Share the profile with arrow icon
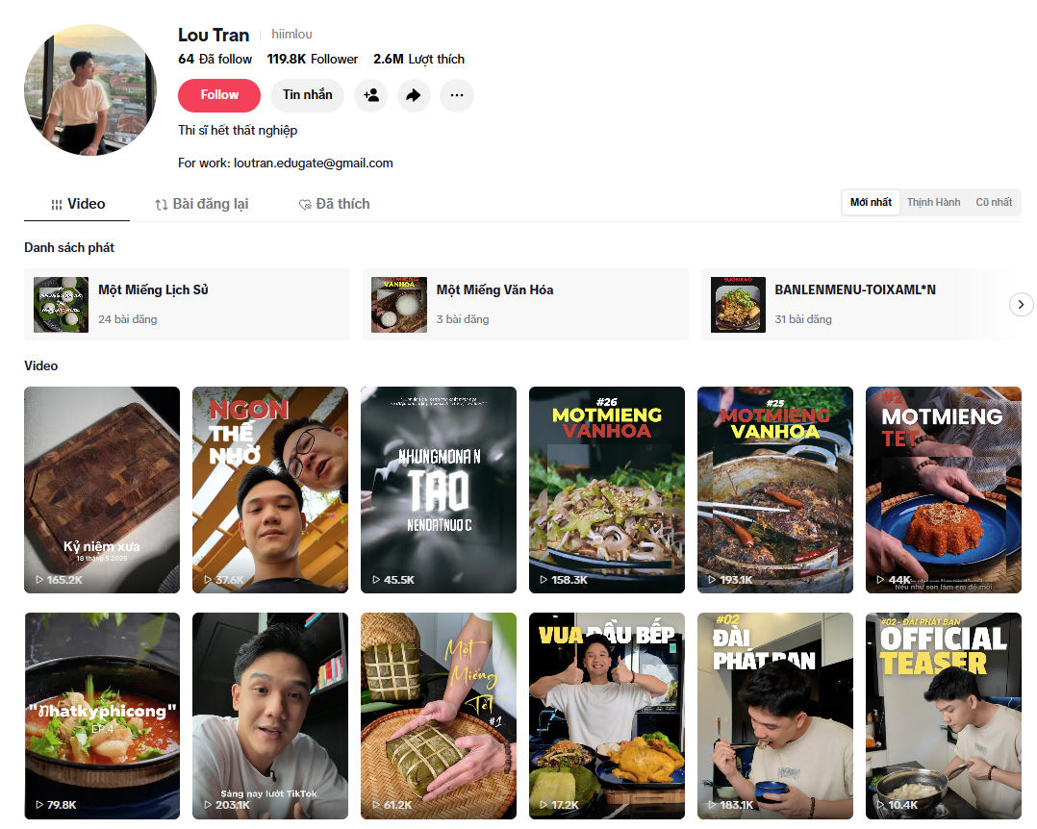This screenshot has width=1037, height=829. click(x=414, y=95)
